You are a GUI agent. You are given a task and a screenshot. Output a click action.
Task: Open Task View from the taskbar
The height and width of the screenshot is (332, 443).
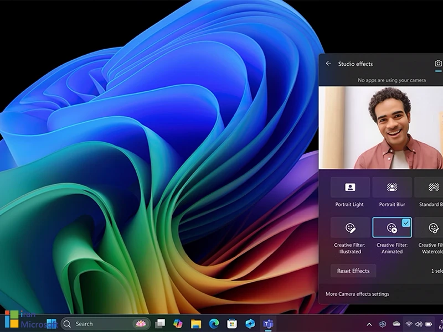pyautogui.click(x=160, y=324)
